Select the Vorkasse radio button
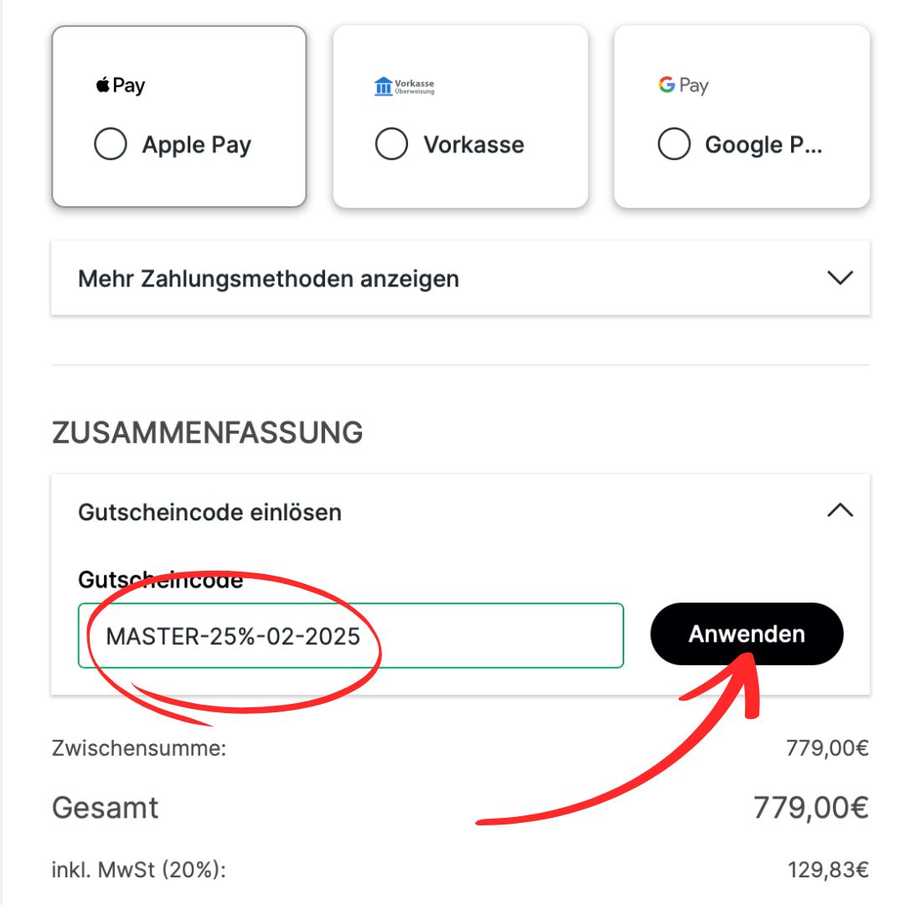The width and height of the screenshot is (905, 905). point(391,144)
